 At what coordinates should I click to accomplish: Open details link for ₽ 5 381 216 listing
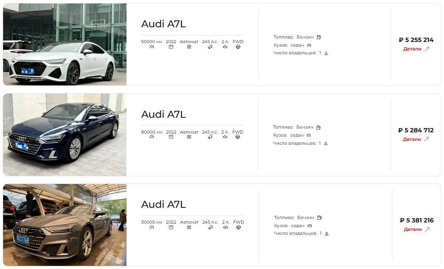pyautogui.click(x=417, y=229)
